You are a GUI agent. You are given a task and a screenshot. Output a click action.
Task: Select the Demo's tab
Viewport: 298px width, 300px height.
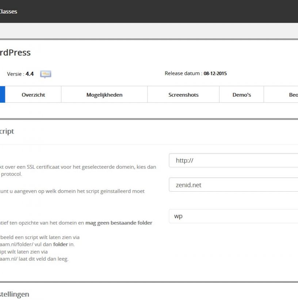click(x=241, y=95)
